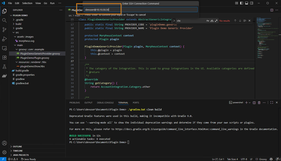The width and height of the screenshot is (281, 161).
Task: Toggle find in selection
Action: (x=245, y=21)
